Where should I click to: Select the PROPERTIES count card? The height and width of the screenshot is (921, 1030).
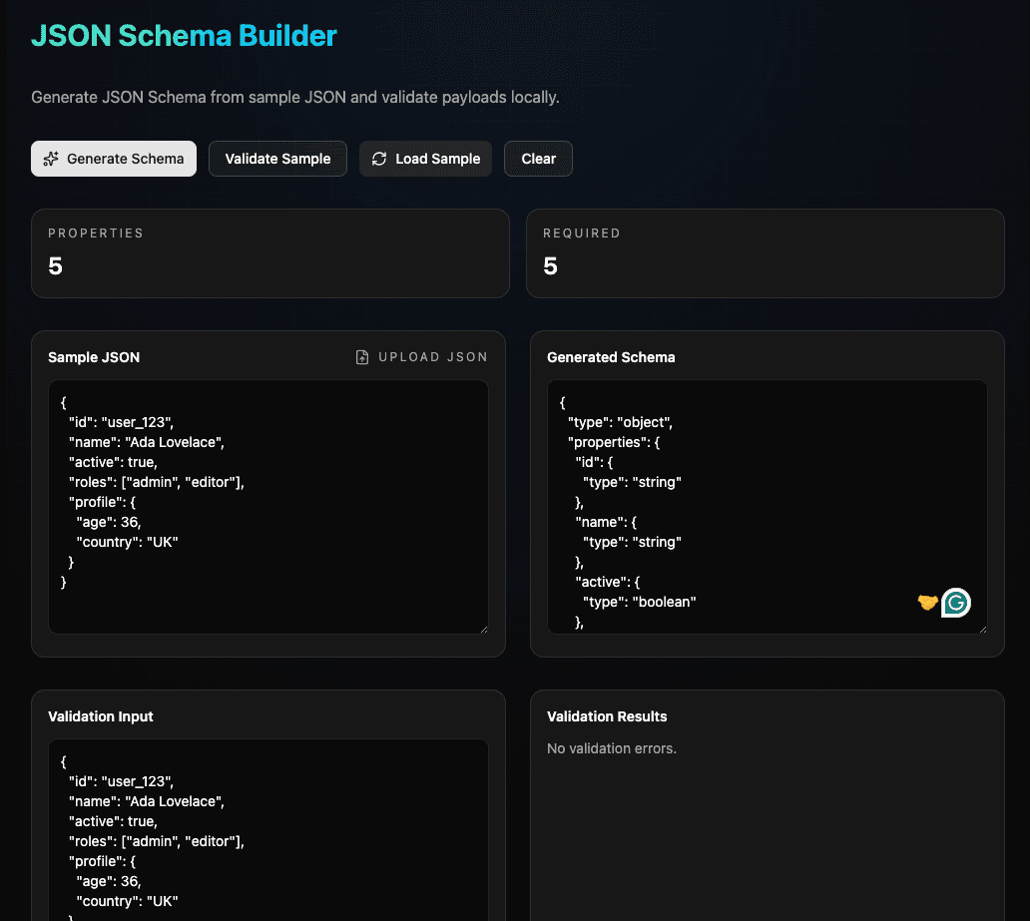coord(270,252)
